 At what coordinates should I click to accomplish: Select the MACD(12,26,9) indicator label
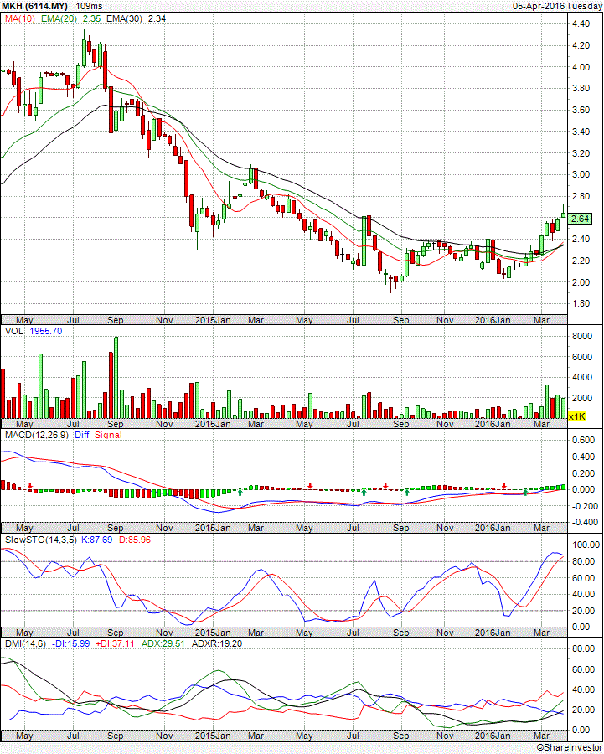click(37, 435)
